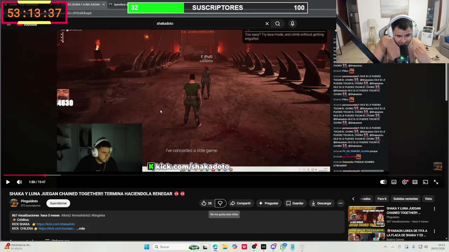Screen dimensions: 449x252
Task: Select the Subidas recientes chip
Action: (406, 199)
